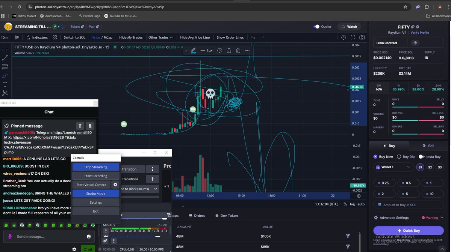
Task: Open the Wallet 1 dropdown
Action: (394, 167)
